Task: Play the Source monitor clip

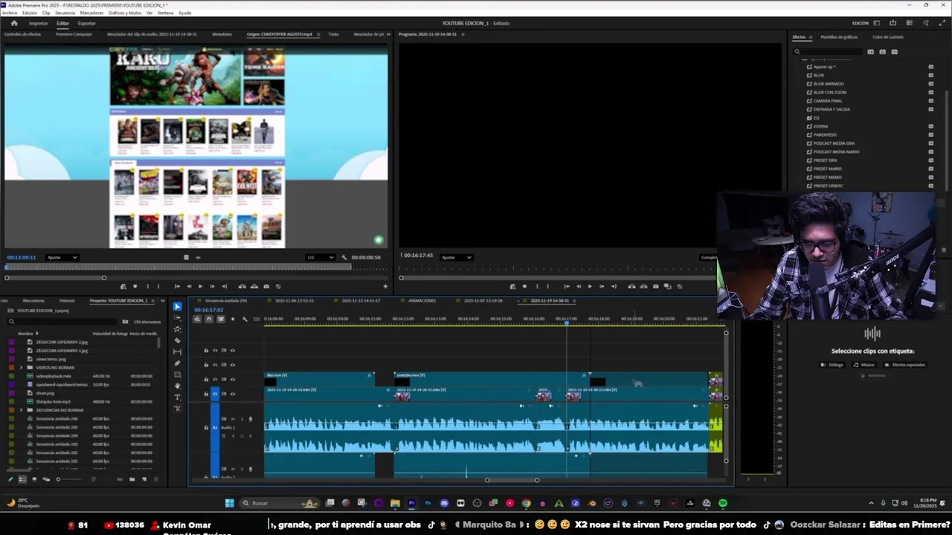Action: tap(200, 286)
